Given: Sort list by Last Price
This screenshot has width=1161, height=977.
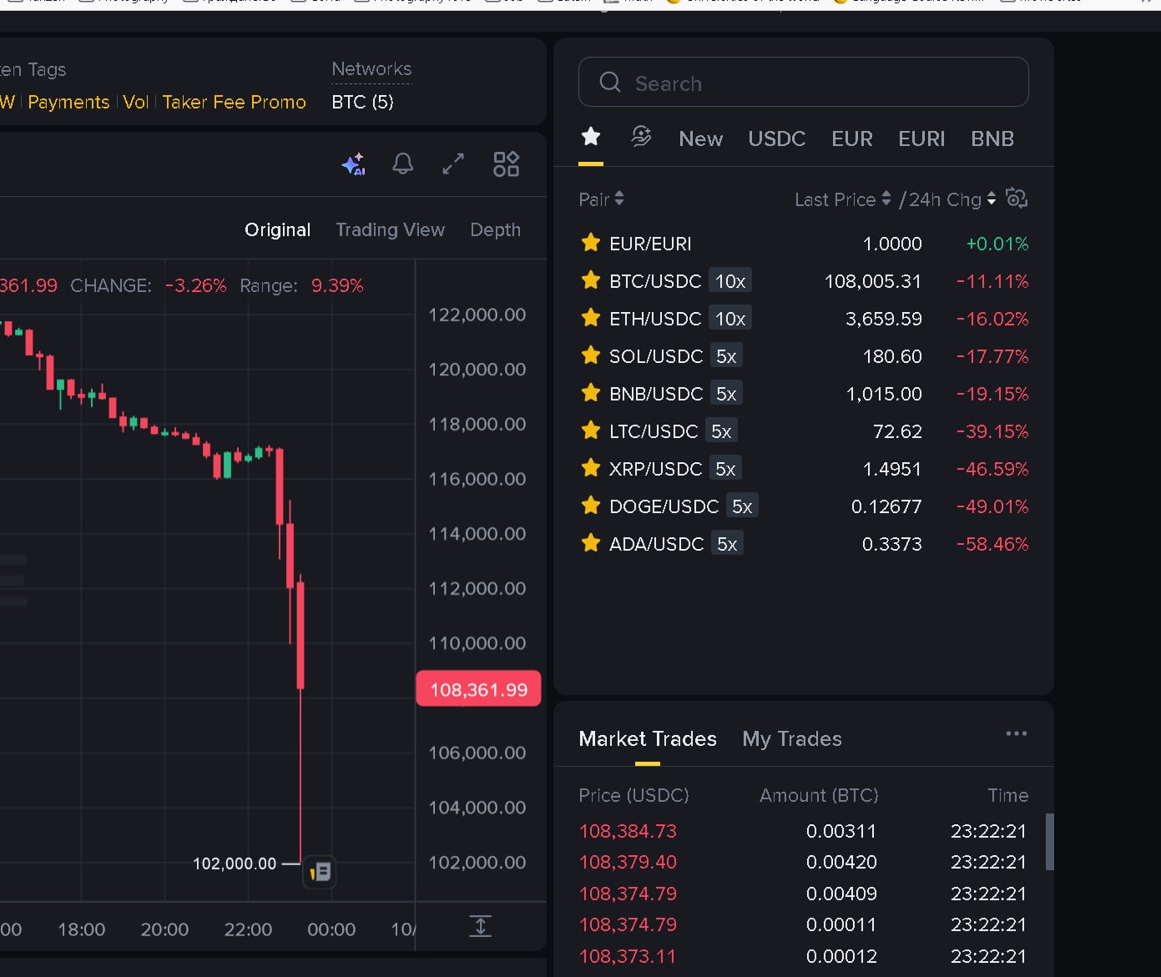Looking at the screenshot, I should (842, 199).
